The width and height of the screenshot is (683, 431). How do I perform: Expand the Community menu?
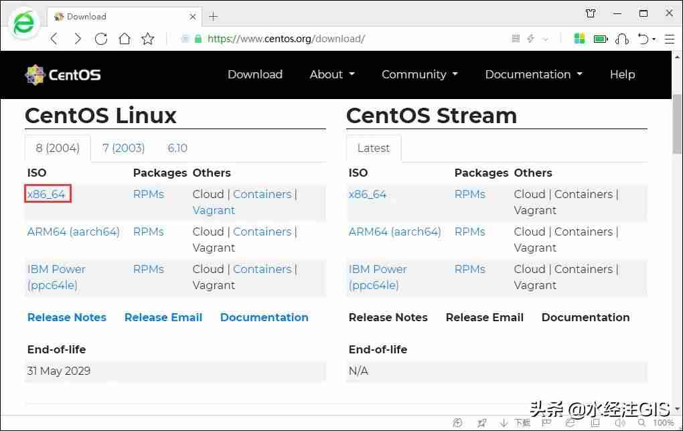tap(419, 74)
